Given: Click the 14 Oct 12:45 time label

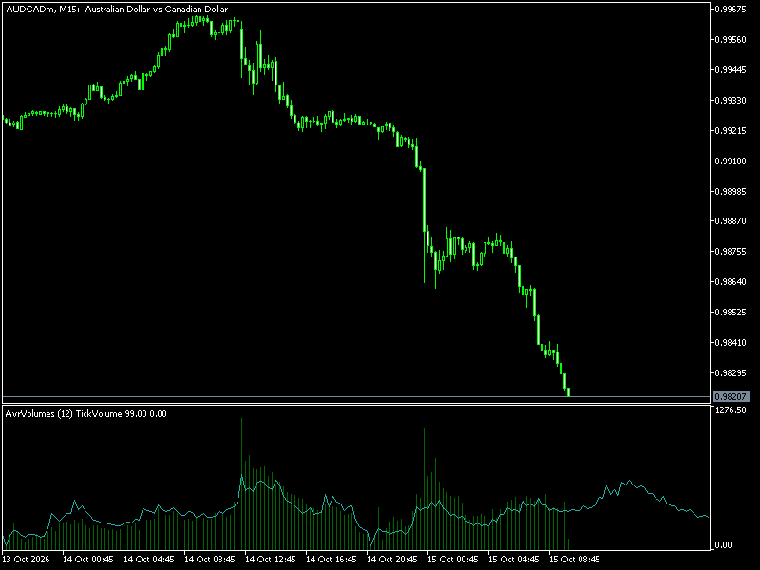Looking at the screenshot, I should pyautogui.click(x=271, y=560).
